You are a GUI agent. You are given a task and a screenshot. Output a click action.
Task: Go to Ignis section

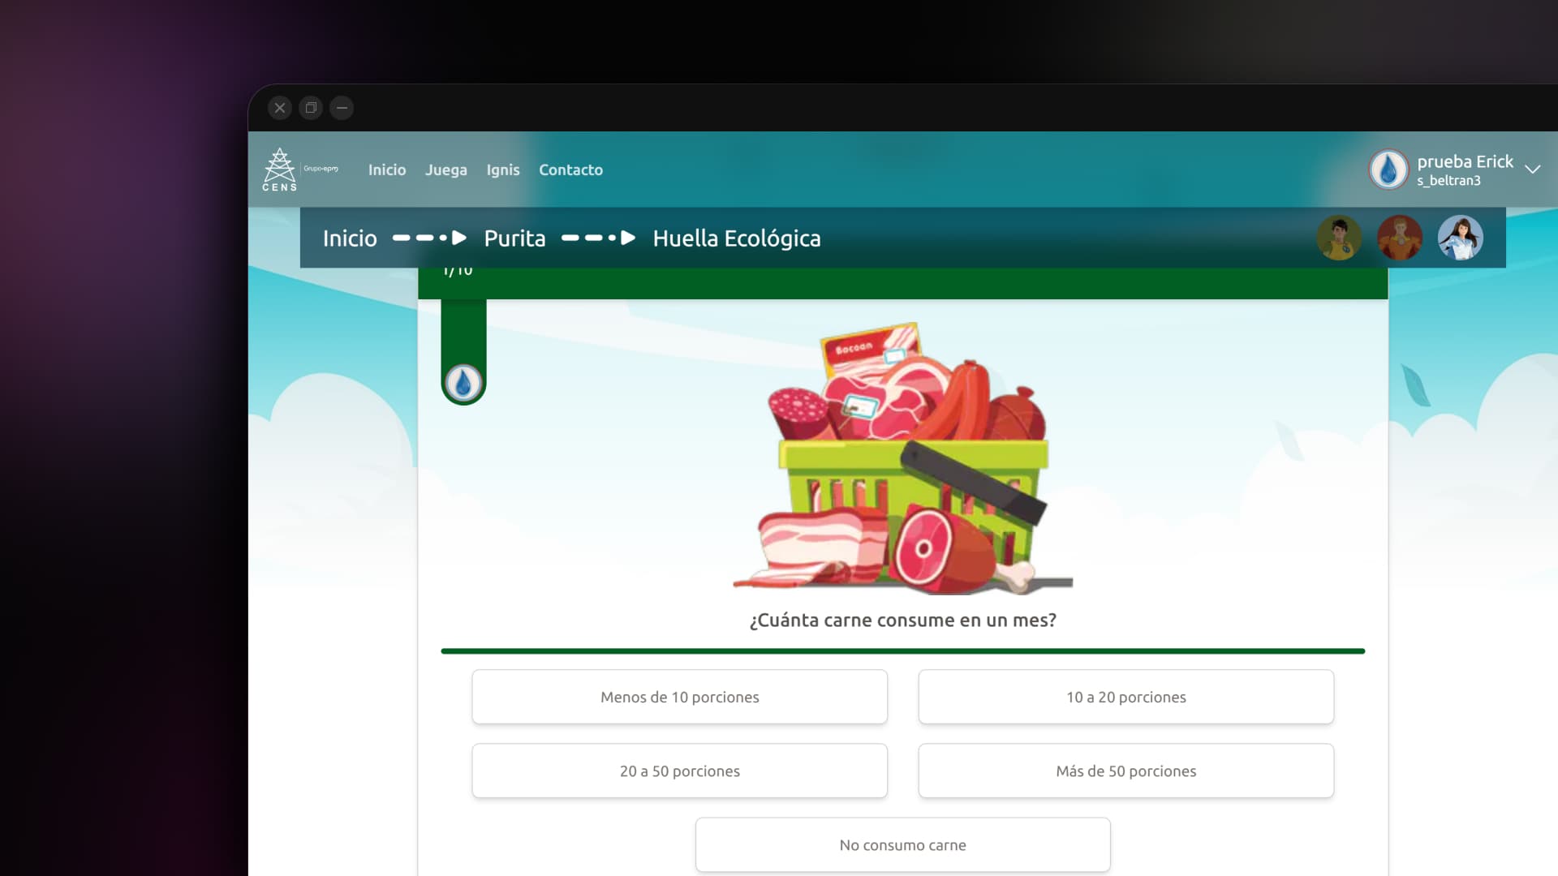point(502,170)
